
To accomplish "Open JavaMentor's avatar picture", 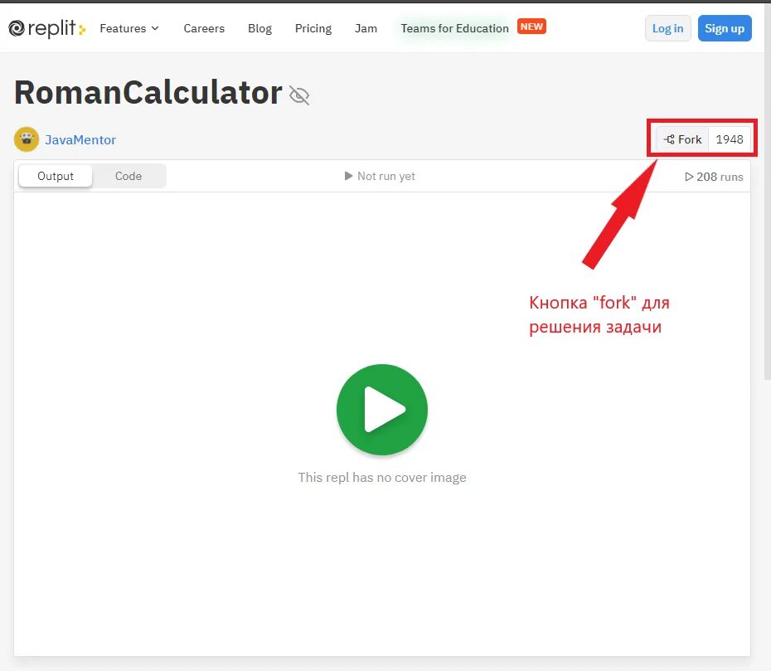I will (x=27, y=139).
